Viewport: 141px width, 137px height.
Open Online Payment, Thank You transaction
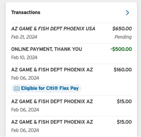(71, 53)
